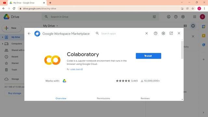Open Drive support help icon
Image resolution: width=208 pixels, height=117 pixels.
176,17
